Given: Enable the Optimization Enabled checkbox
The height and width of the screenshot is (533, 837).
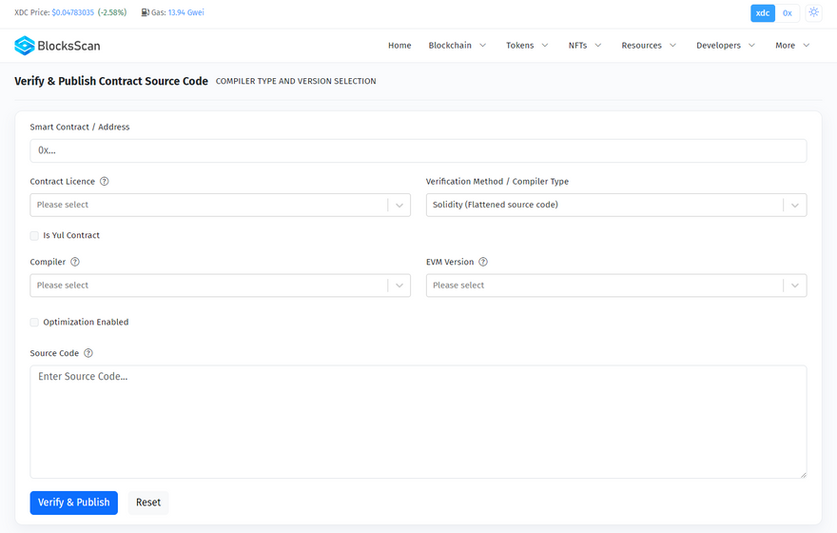Looking at the screenshot, I should click(x=34, y=322).
